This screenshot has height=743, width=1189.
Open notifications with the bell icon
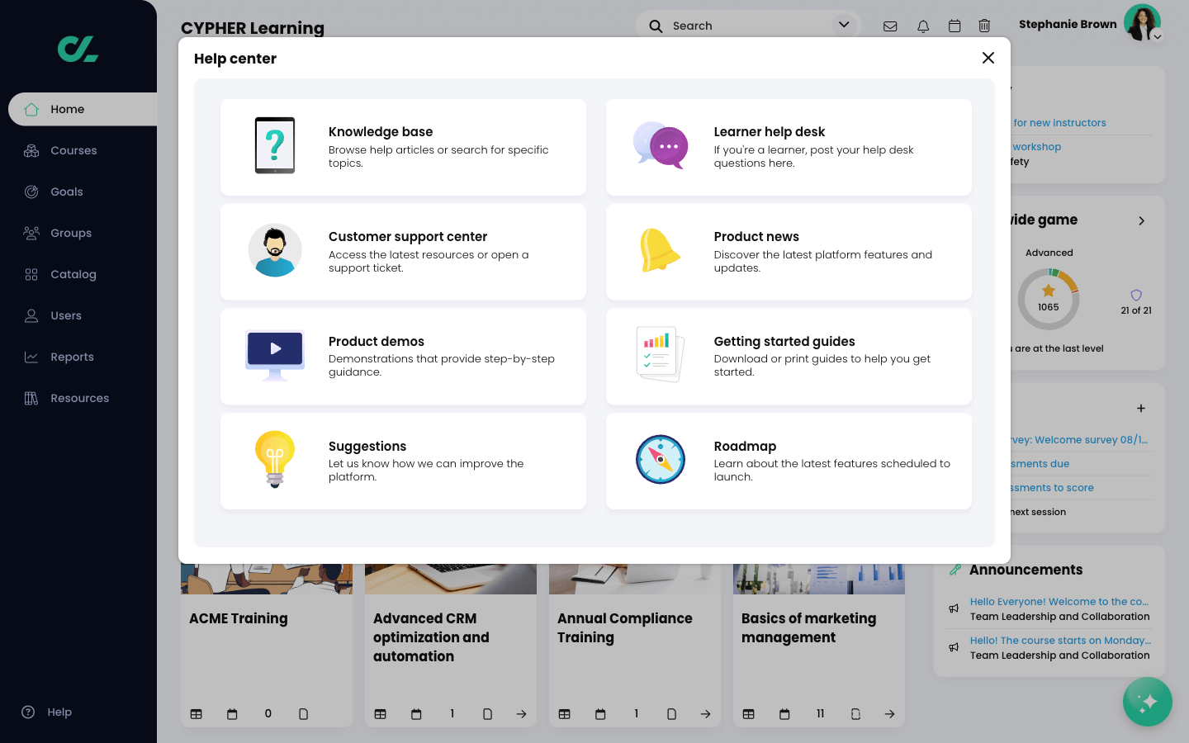pyautogui.click(x=923, y=26)
